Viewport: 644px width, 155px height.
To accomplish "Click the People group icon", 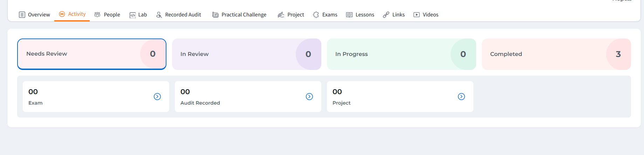I will 97,15.
